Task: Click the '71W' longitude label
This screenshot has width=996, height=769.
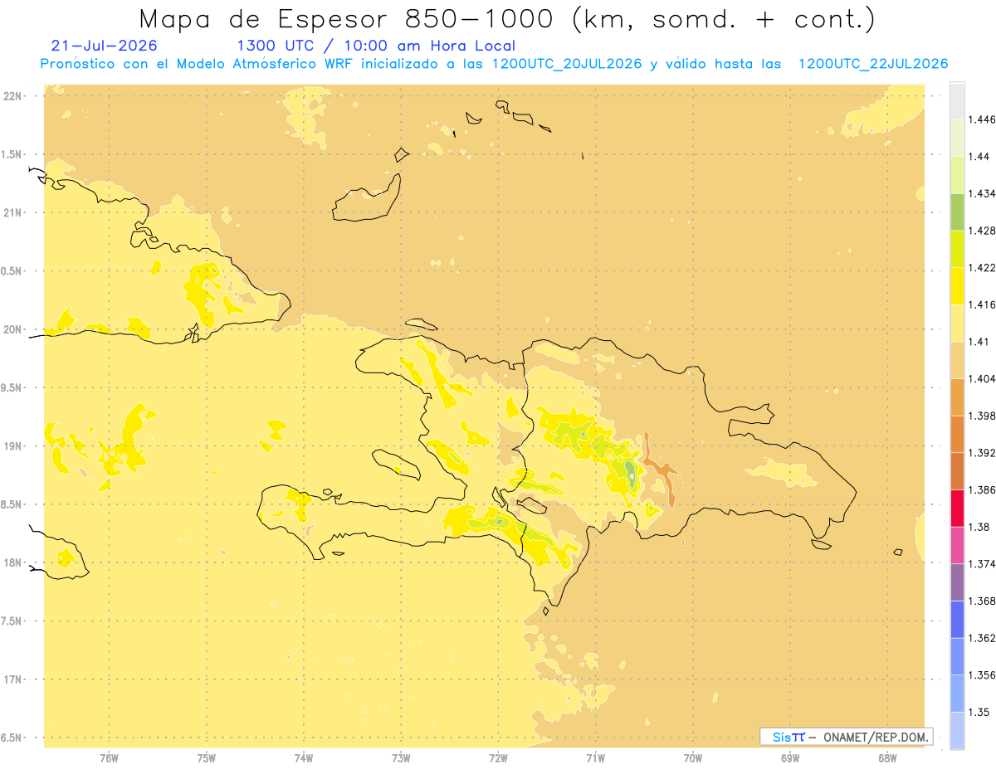Action: tap(595, 757)
